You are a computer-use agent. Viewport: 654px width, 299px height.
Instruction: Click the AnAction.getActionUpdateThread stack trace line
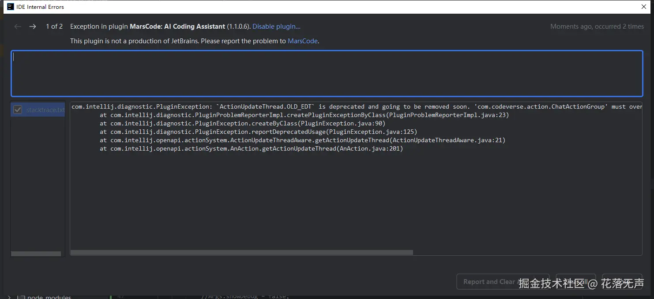coord(252,148)
